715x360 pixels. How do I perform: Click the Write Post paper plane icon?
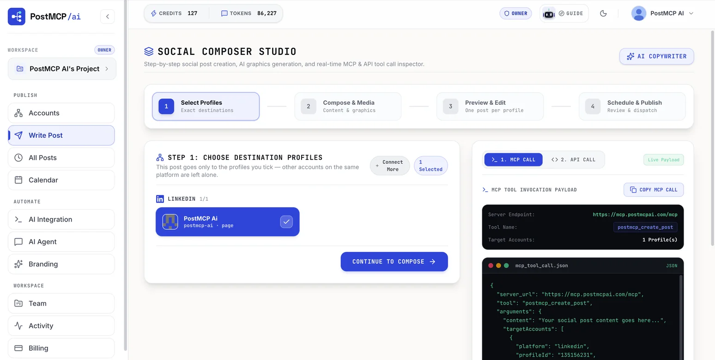18,135
